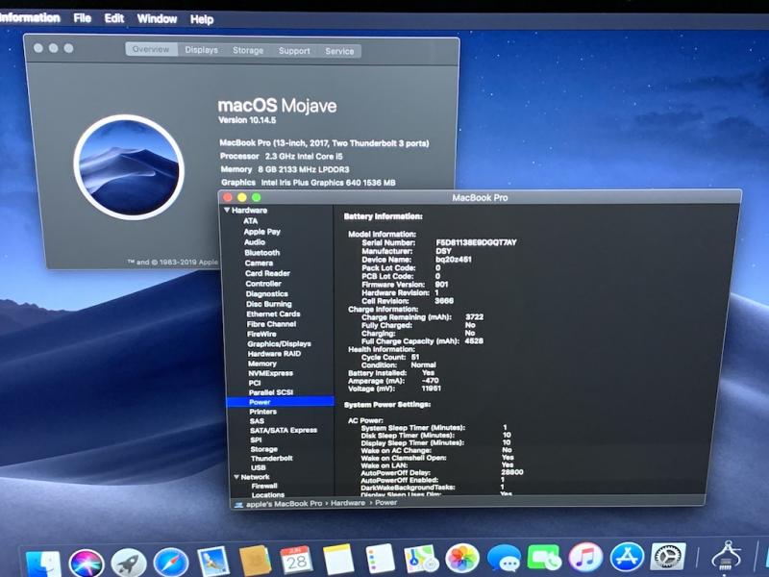This screenshot has height=577, width=769.
Task: Select SATA/SATA Express in the sidebar
Action: click(284, 430)
